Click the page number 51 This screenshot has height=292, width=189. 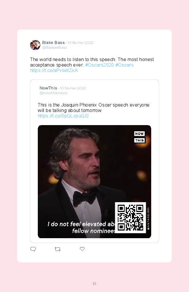[94, 284]
